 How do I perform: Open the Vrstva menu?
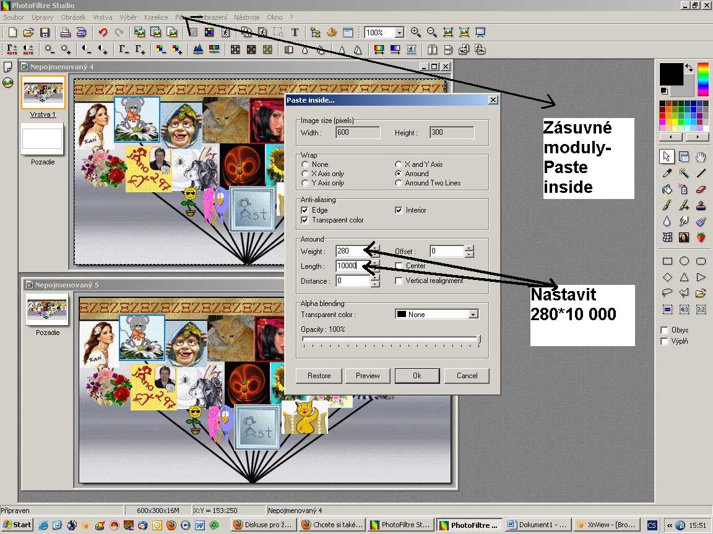(103, 17)
